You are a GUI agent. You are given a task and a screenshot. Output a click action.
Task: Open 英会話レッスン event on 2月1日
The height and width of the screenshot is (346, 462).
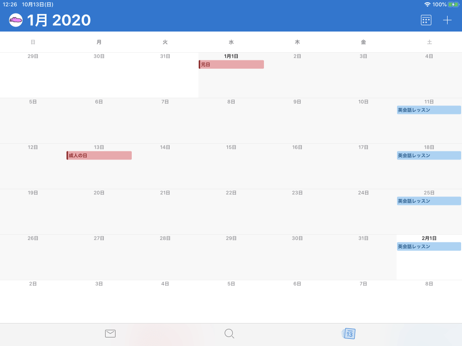429,246
